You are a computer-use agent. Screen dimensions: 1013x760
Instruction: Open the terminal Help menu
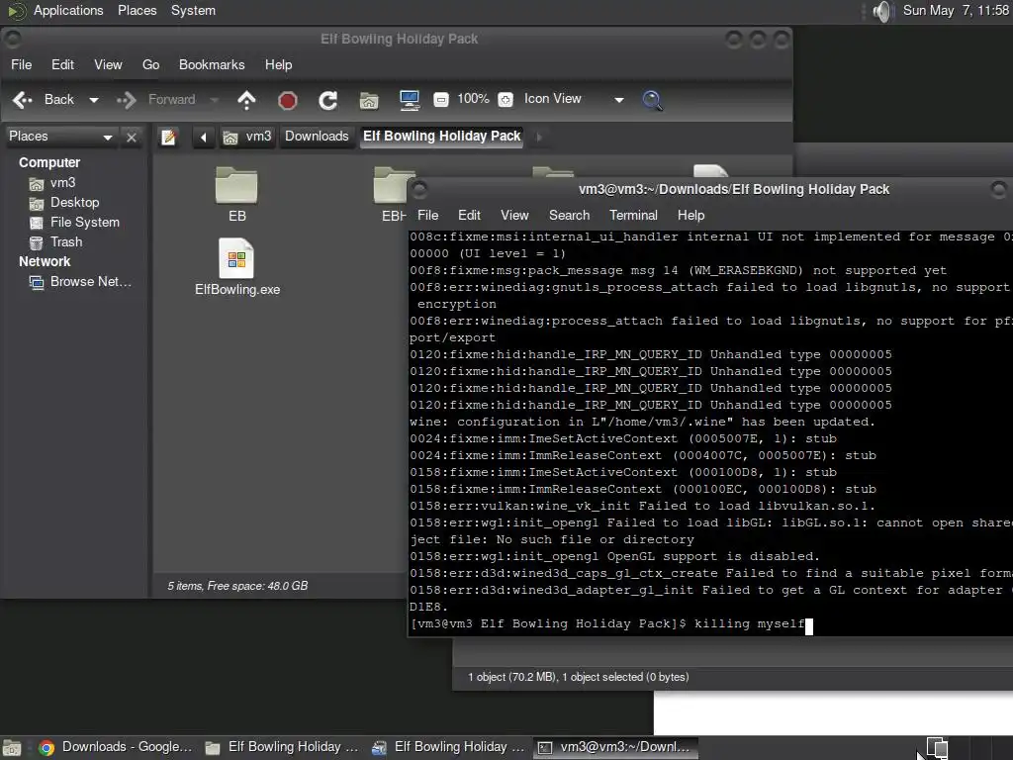691,215
